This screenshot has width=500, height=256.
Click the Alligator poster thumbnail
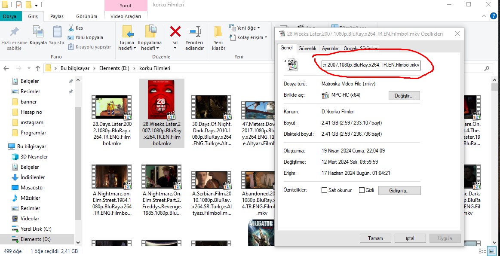coord(261,233)
